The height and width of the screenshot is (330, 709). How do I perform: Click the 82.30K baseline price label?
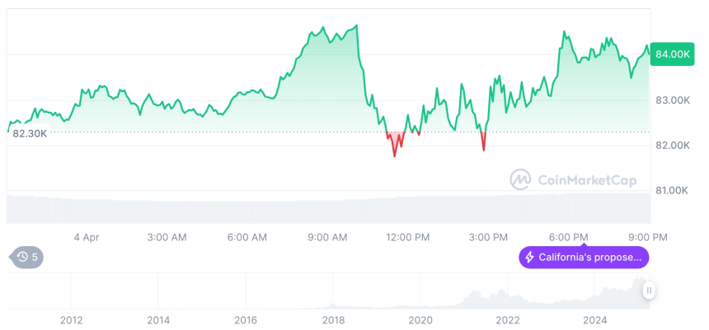click(30, 133)
